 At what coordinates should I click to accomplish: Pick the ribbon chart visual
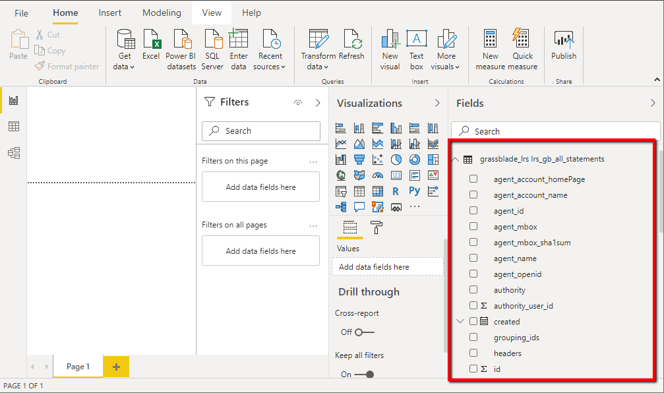pyautogui.click(x=433, y=144)
